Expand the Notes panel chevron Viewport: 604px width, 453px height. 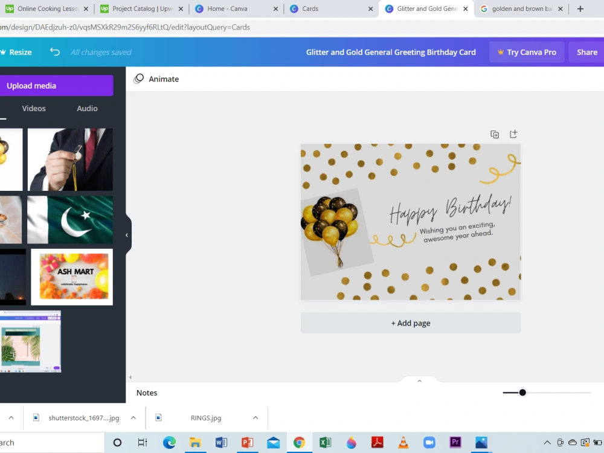pos(420,381)
